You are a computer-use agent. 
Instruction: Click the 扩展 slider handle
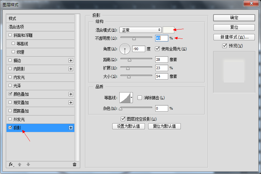point(128,68)
